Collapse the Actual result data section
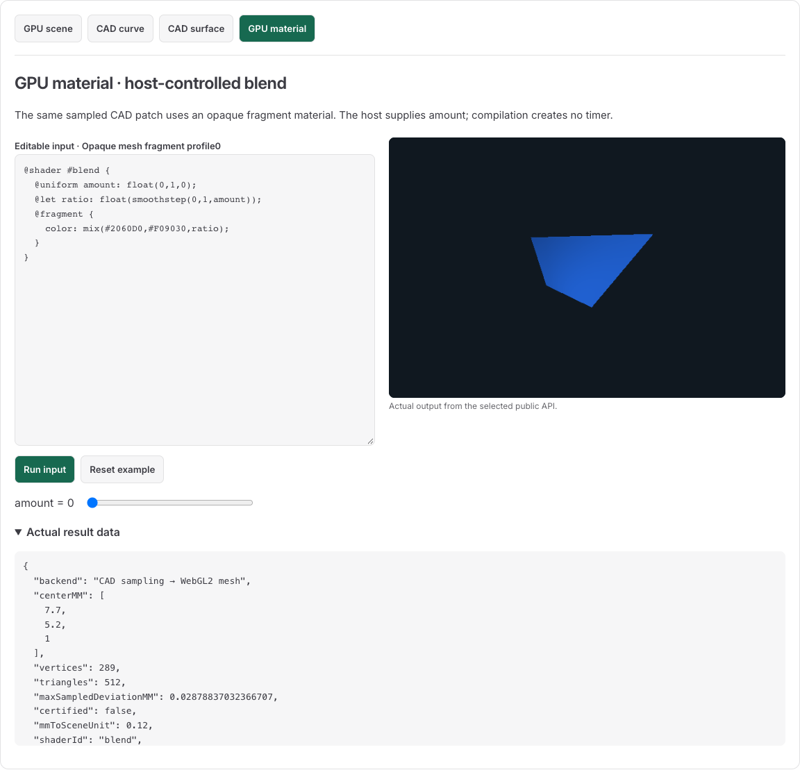The image size is (800, 770). [67, 533]
